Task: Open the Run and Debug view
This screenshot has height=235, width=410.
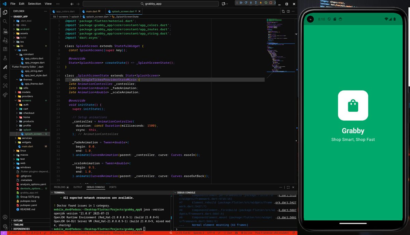Action: coord(5,40)
